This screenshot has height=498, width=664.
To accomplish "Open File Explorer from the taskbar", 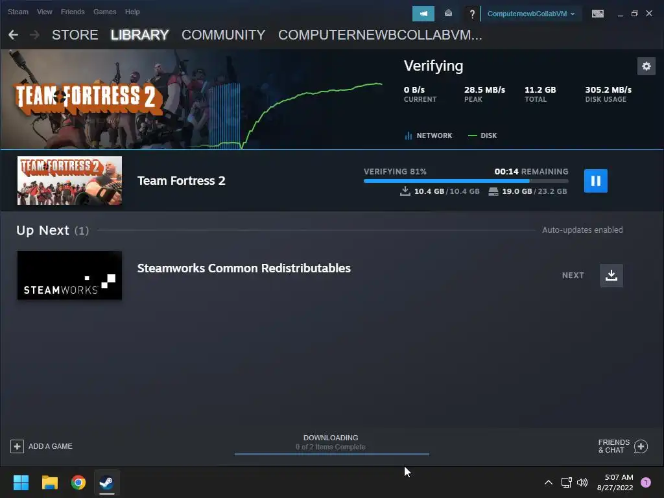I will pos(49,482).
